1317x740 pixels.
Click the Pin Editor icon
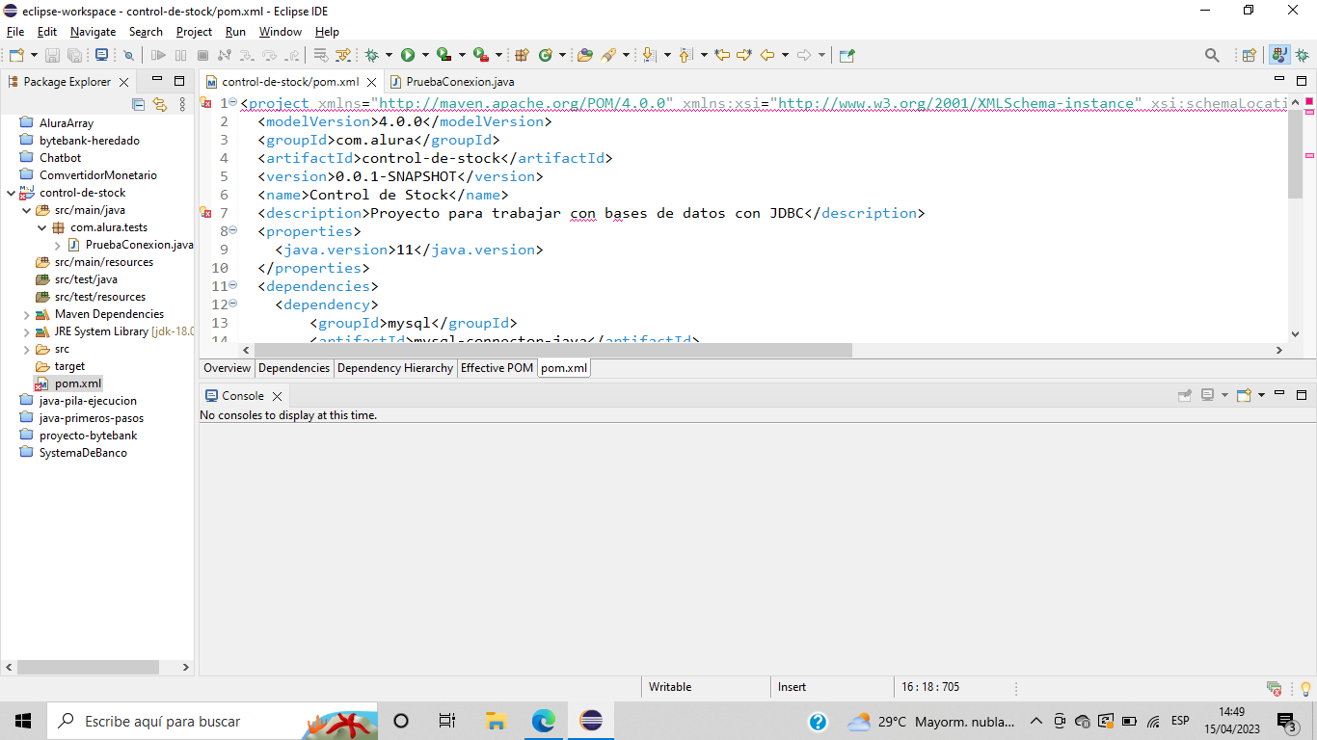pos(847,56)
